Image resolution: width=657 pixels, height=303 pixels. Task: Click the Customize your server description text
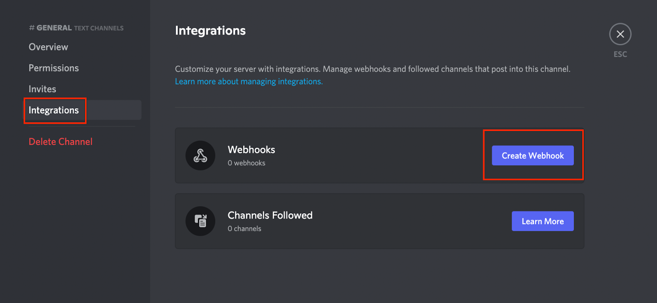372,69
